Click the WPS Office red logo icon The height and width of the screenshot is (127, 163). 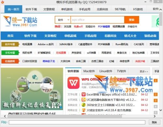pyautogui.click(x=73, y=83)
